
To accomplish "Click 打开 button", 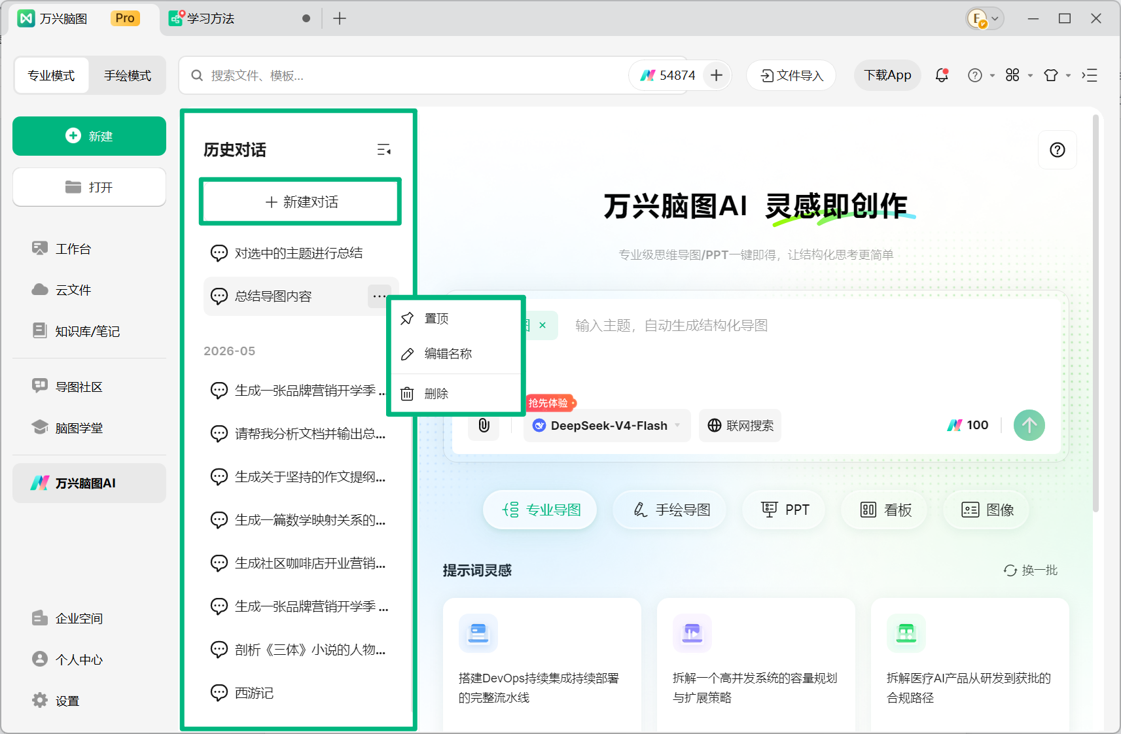I will [89, 187].
